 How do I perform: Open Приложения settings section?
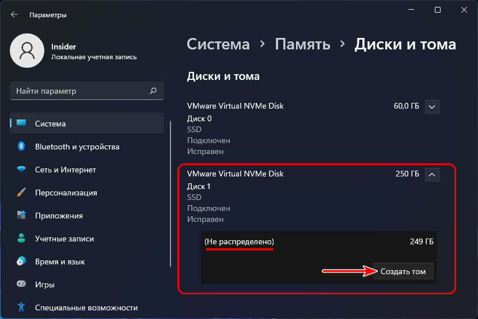click(87, 216)
